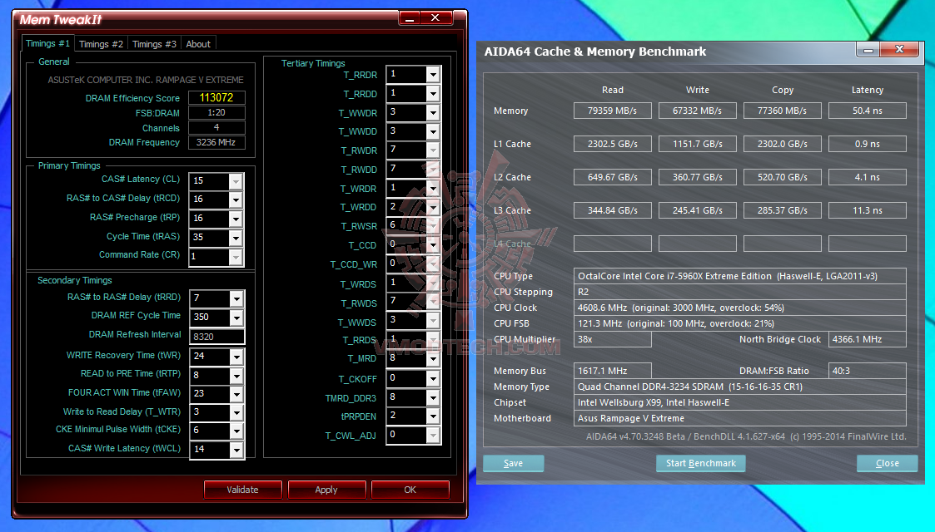
Task: Confirm with the OK button
Action: (410, 490)
